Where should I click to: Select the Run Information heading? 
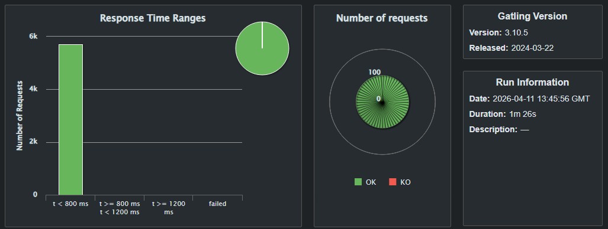coord(532,83)
